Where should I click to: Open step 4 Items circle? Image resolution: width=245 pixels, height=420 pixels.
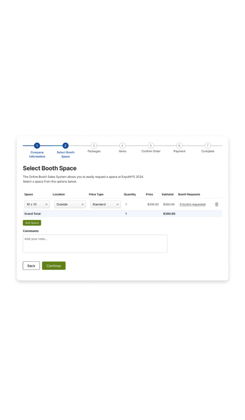[x=122, y=146]
